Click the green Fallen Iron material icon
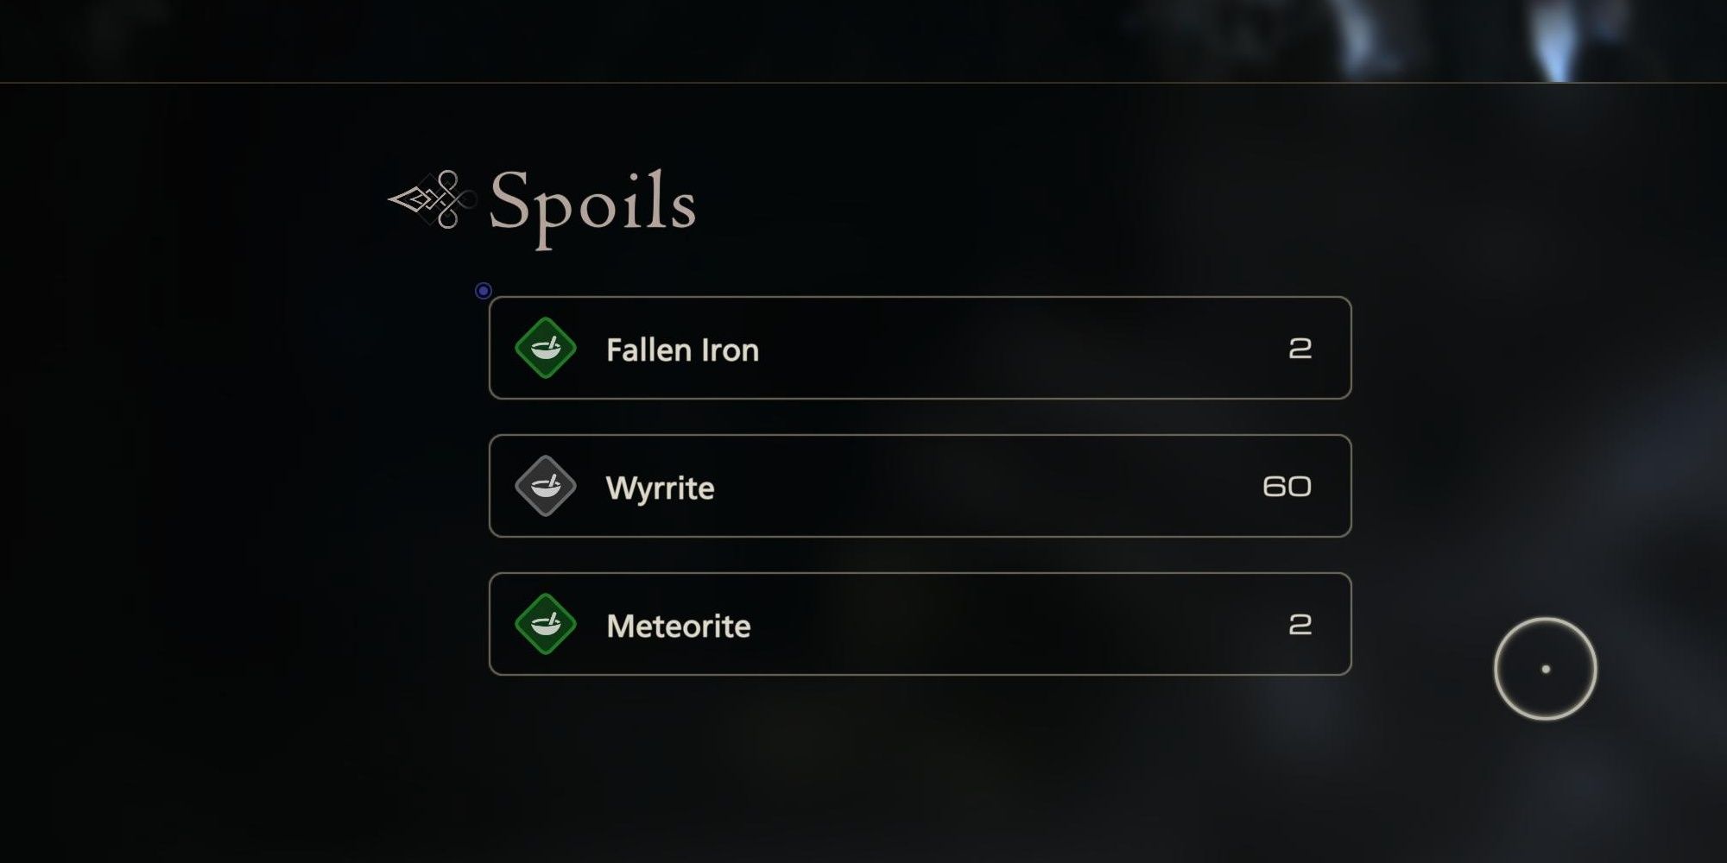 pyautogui.click(x=545, y=348)
